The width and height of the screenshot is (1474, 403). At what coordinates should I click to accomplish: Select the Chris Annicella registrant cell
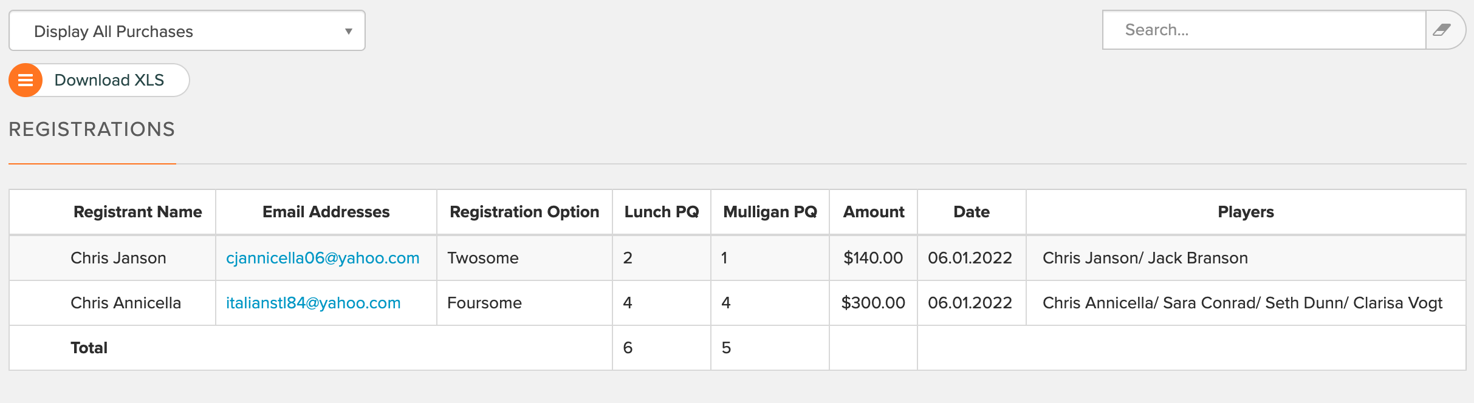tap(126, 303)
